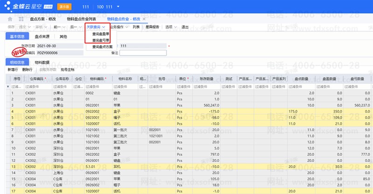Select 查询盘亏单 from the menu

[102, 40]
